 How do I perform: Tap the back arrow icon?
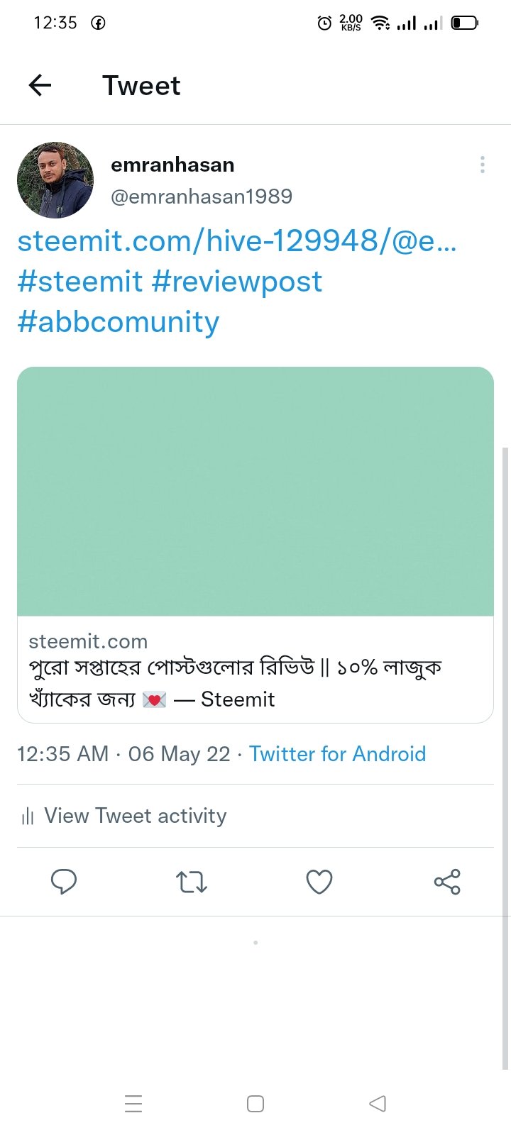tap(40, 86)
